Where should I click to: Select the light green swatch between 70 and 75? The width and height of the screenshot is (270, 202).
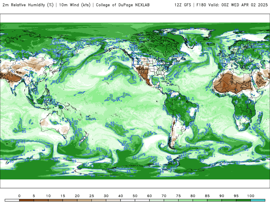pos(171,200)
